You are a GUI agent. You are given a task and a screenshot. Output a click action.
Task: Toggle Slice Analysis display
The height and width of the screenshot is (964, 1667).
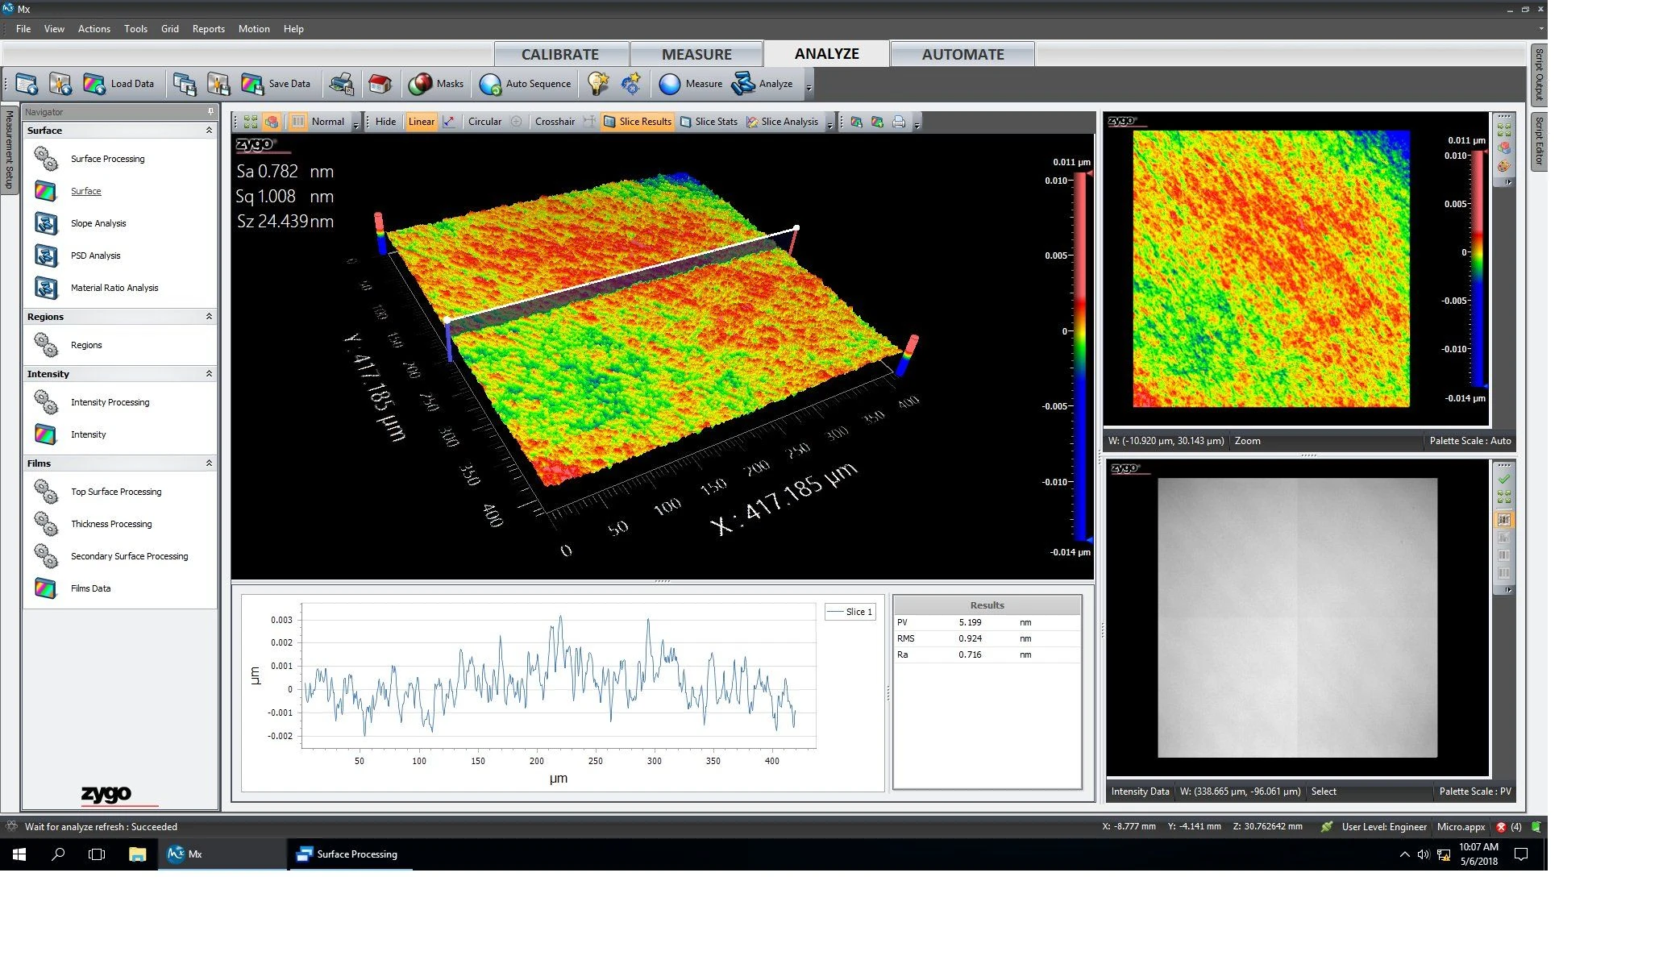(x=783, y=122)
